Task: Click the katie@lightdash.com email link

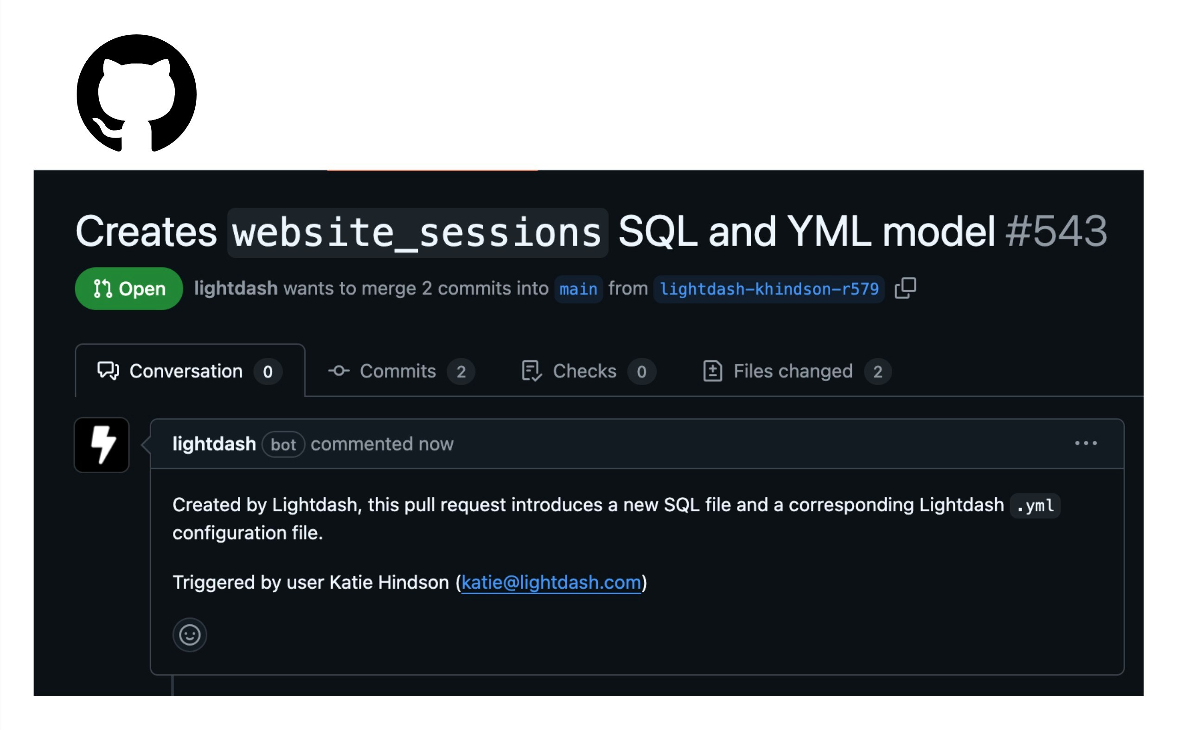Action: coord(550,582)
